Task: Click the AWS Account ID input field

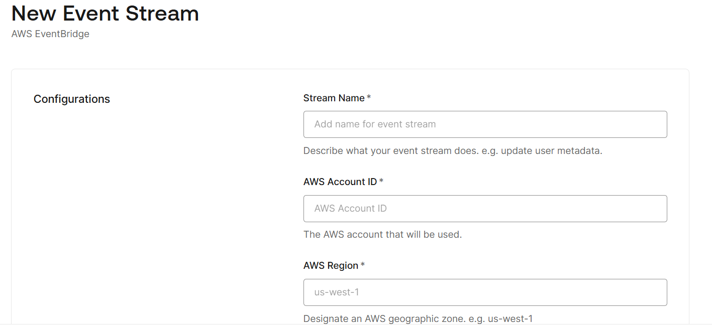Action: (485, 208)
